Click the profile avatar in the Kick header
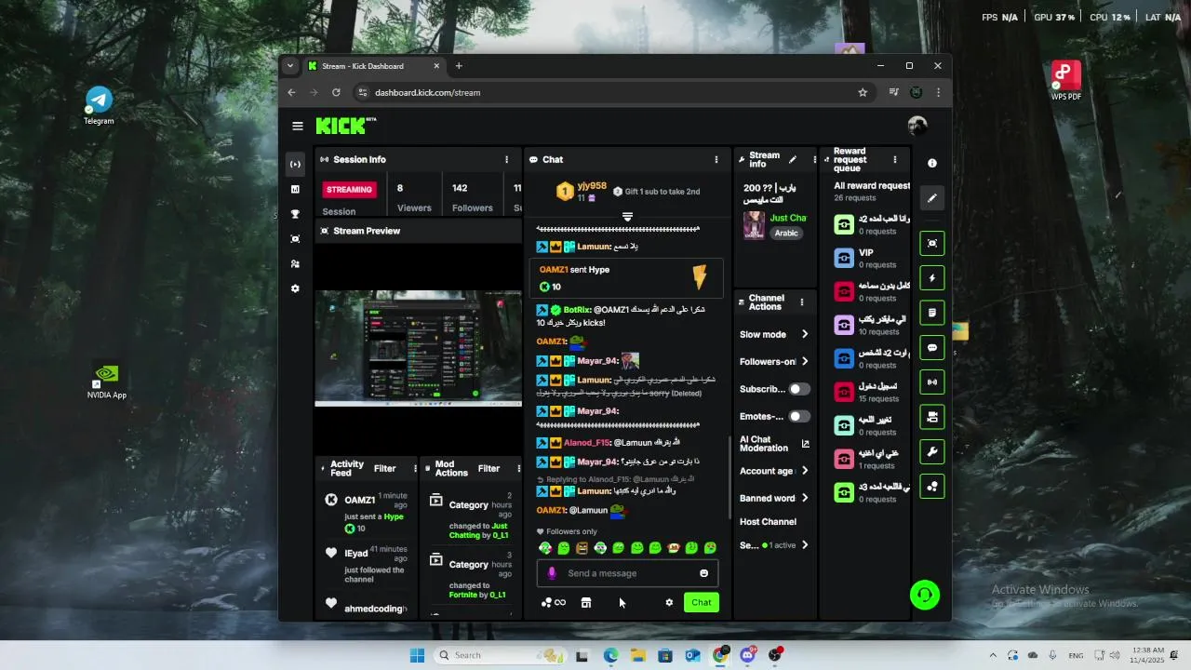1191x670 pixels. (917, 126)
